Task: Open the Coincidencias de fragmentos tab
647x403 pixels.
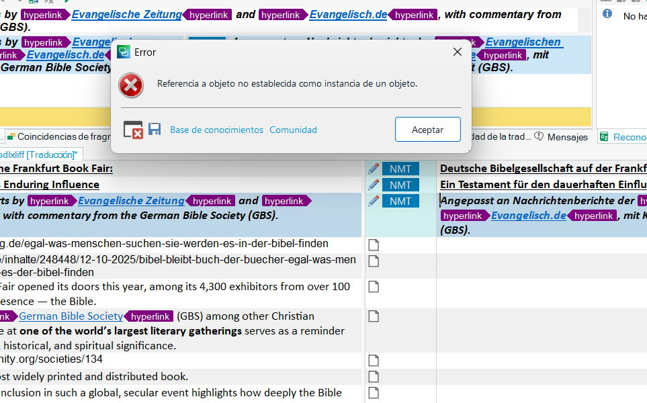Action: (60, 137)
